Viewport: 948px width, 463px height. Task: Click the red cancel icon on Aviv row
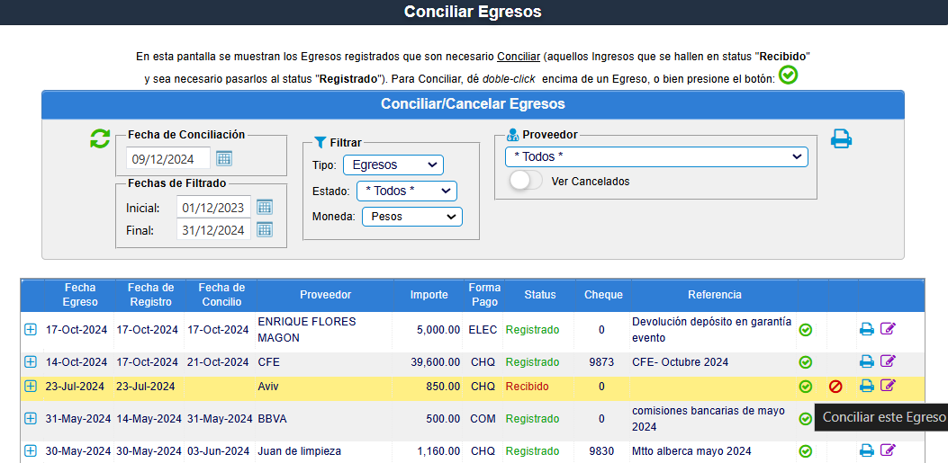pos(835,387)
